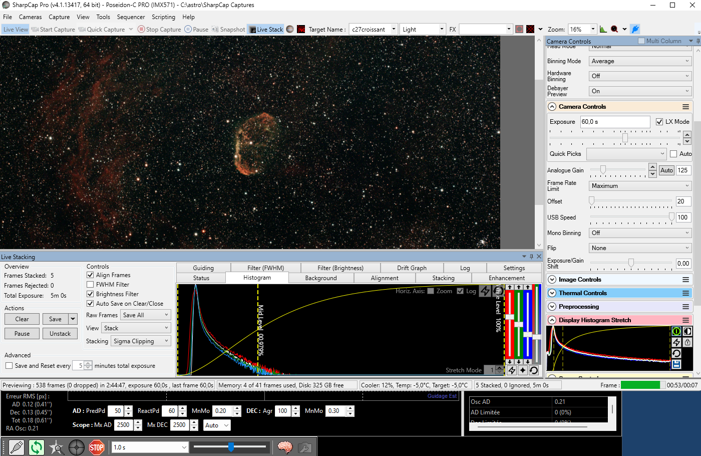Image resolution: width=701 pixels, height=456 pixels.
Task: Open the Binning Mode dropdown
Action: (x=640, y=61)
